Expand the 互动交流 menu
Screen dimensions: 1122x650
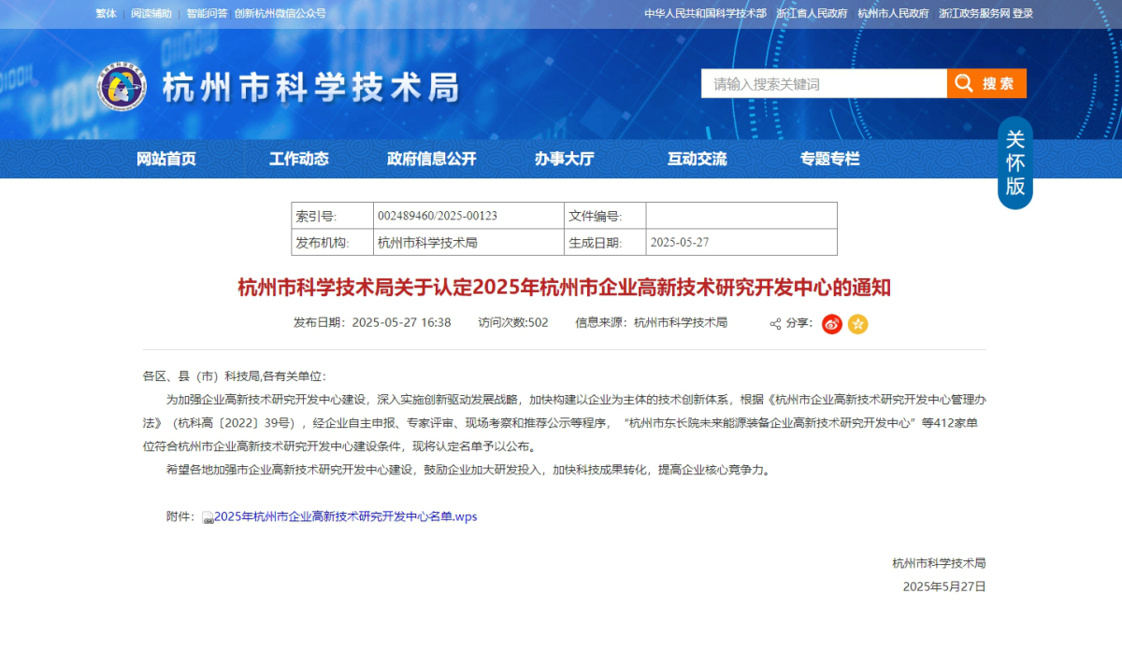click(697, 159)
